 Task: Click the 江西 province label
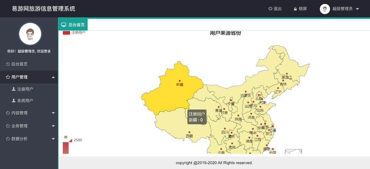coord(258,140)
